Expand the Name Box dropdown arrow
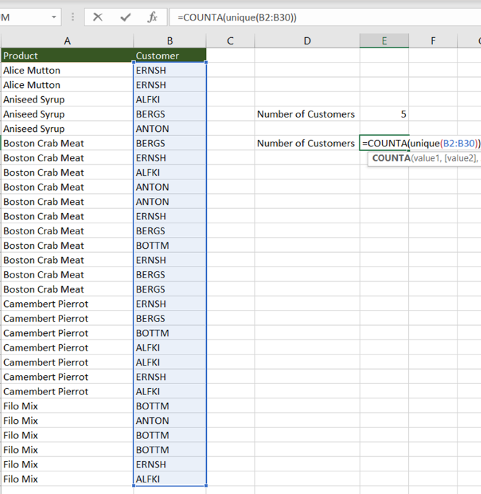The image size is (481, 494). (x=54, y=17)
